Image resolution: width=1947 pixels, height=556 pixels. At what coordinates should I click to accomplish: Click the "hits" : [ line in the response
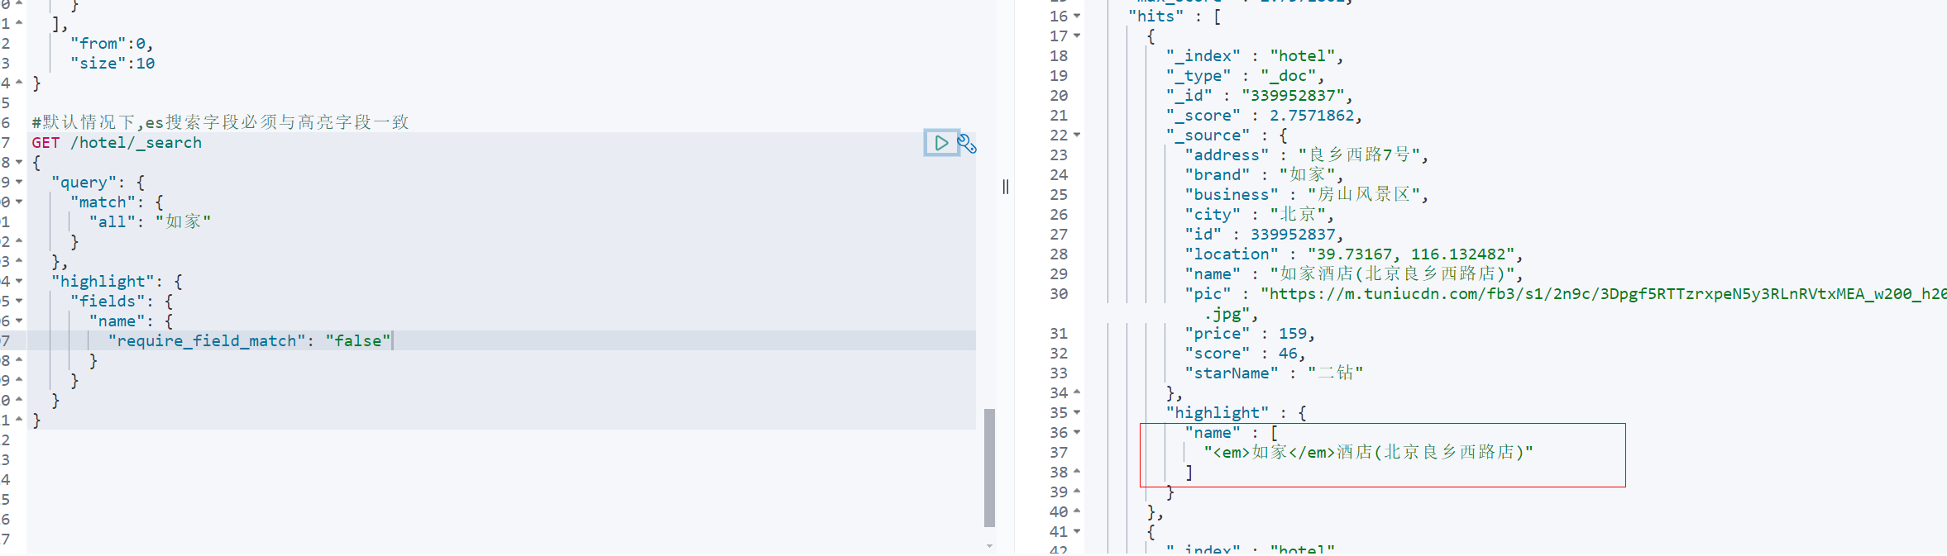pyautogui.click(x=1174, y=16)
